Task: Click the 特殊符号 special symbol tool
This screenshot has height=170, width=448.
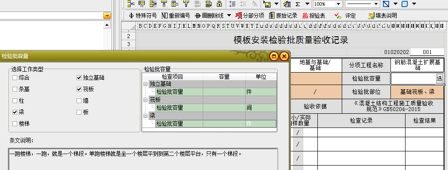Action: coord(143,15)
